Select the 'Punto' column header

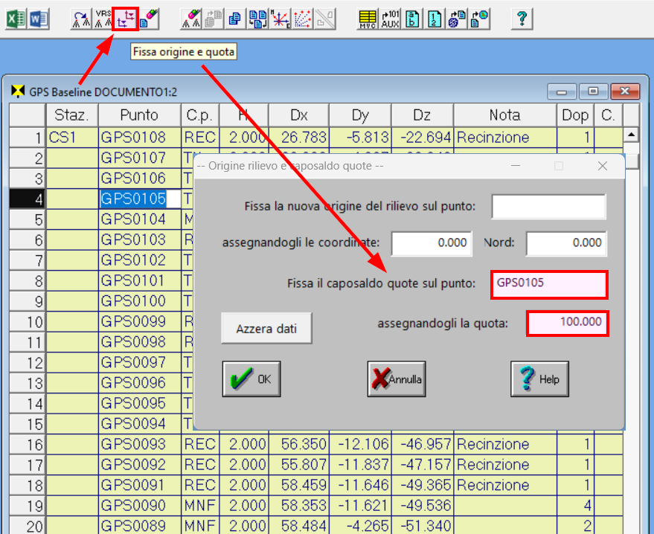pyautogui.click(x=139, y=115)
